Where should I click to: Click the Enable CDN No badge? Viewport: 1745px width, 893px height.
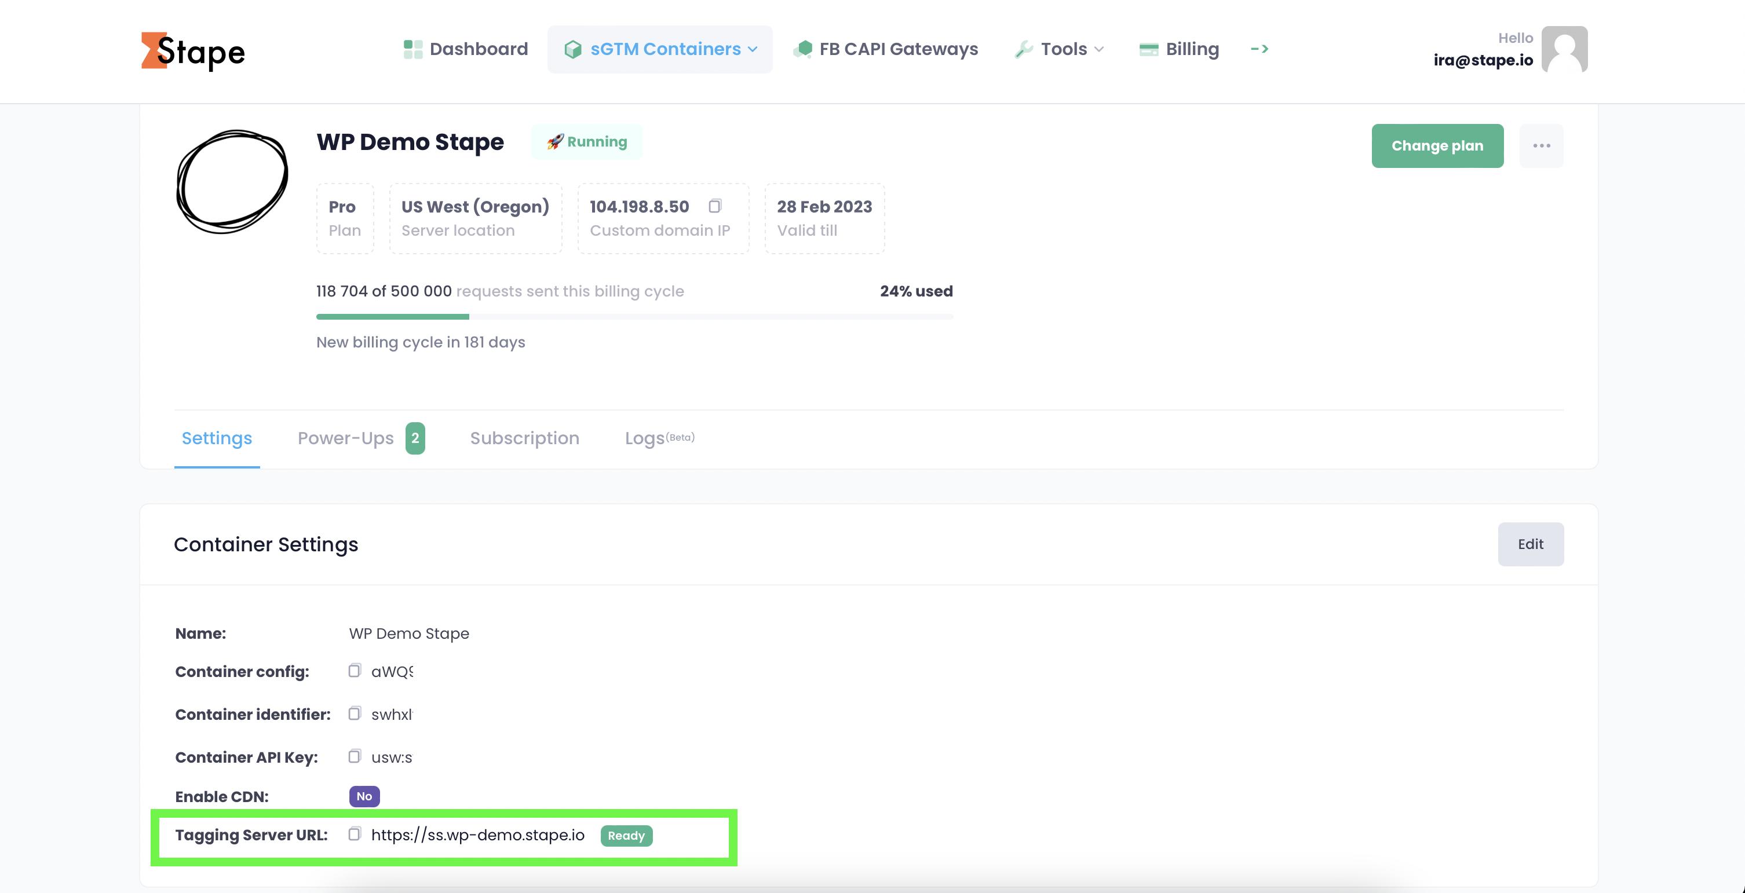(364, 796)
